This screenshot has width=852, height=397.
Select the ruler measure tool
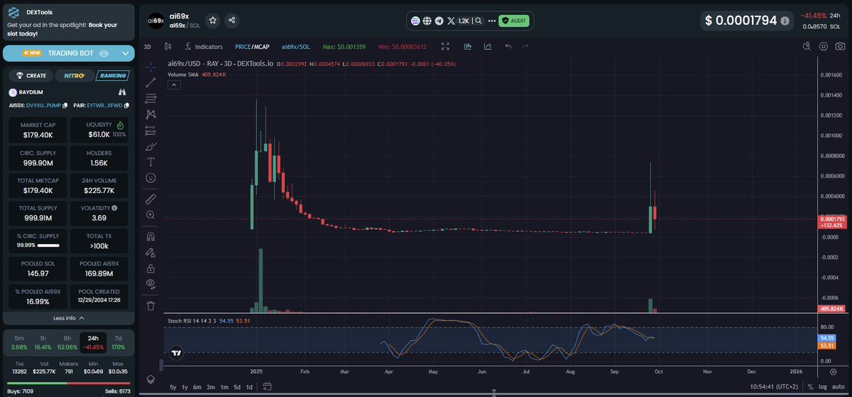pos(151,198)
